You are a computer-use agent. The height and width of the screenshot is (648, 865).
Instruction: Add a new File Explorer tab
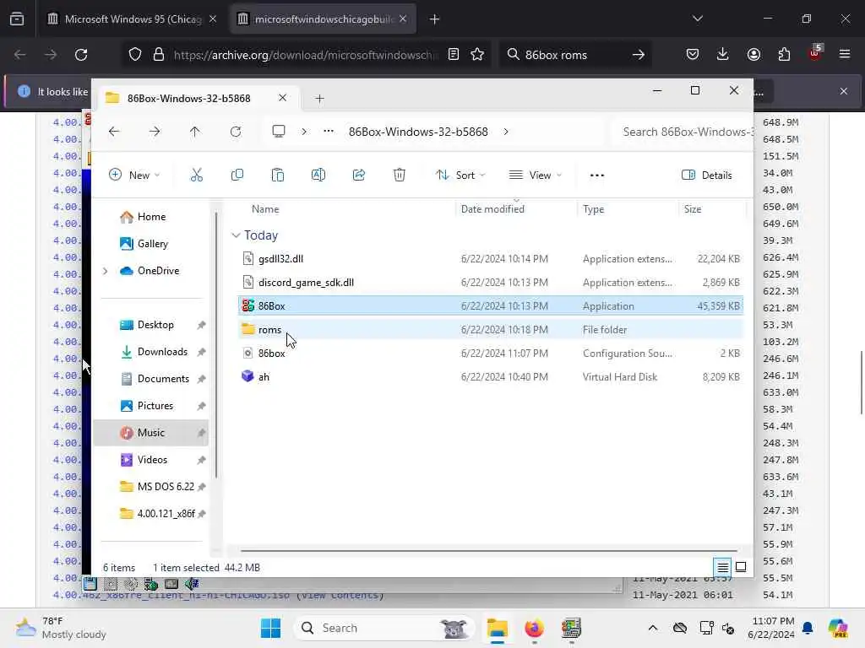click(319, 99)
